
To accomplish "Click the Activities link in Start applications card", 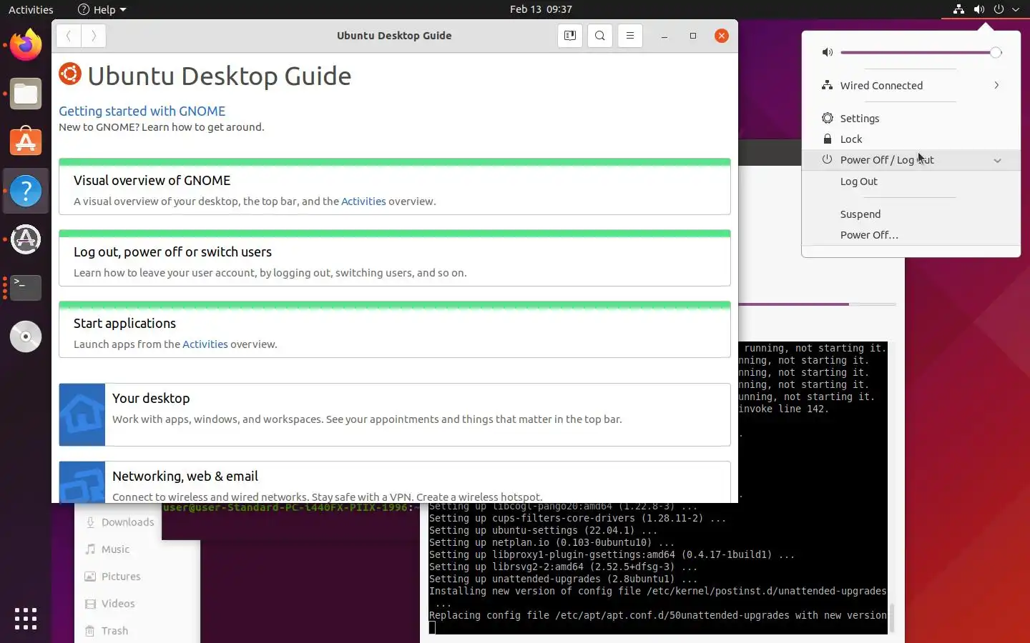I will coord(205,344).
